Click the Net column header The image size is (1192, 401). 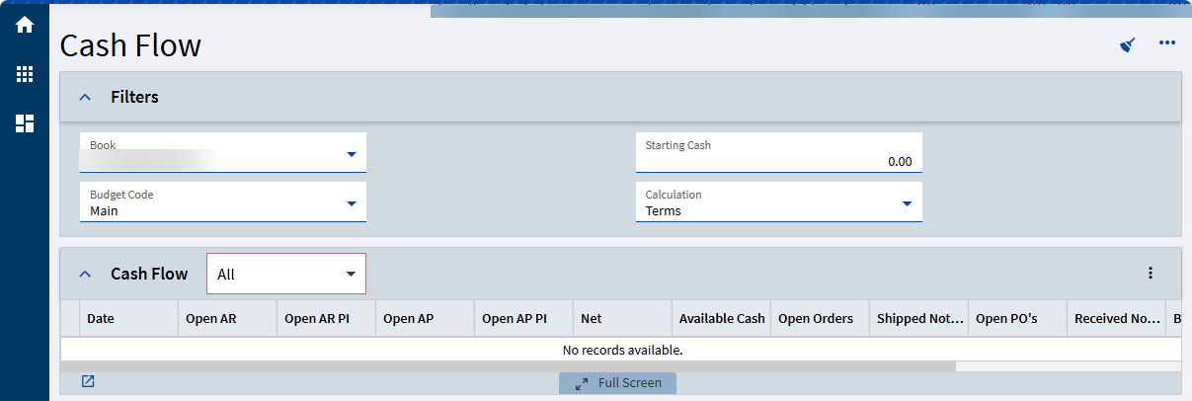pos(623,319)
